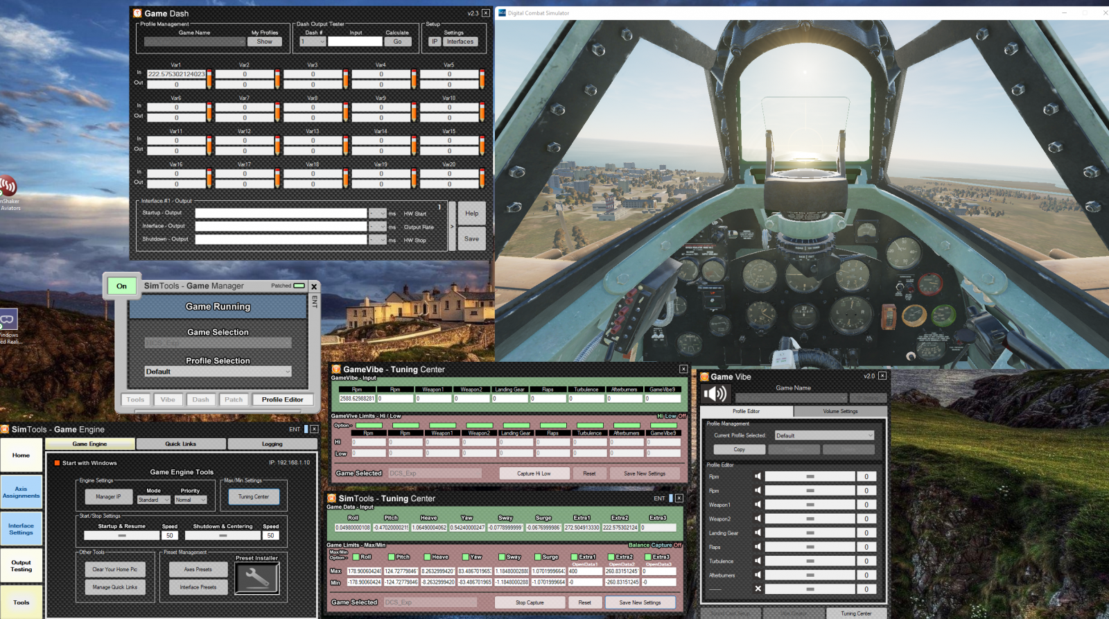Select Interface Settings in Game Engine sidebar

pos(21,529)
